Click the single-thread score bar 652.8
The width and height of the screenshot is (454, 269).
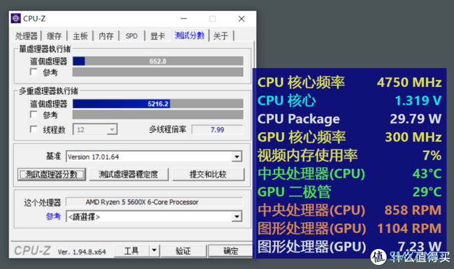(x=158, y=61)
